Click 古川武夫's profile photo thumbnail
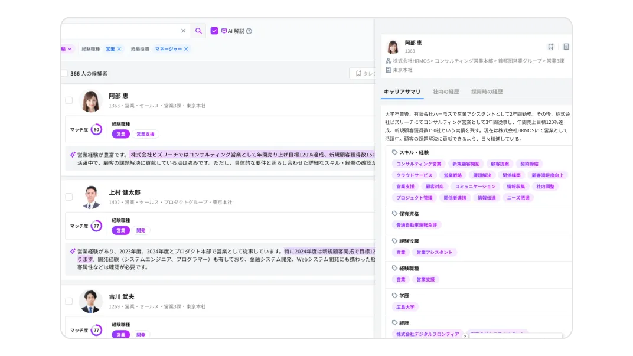The image size is (633, 356). pos(90,302)
